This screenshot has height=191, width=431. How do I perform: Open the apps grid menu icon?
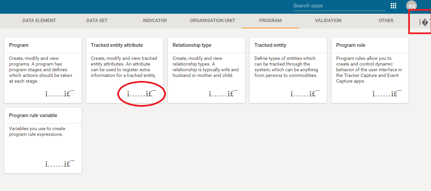pyautogui.click(x=393, y=6)
